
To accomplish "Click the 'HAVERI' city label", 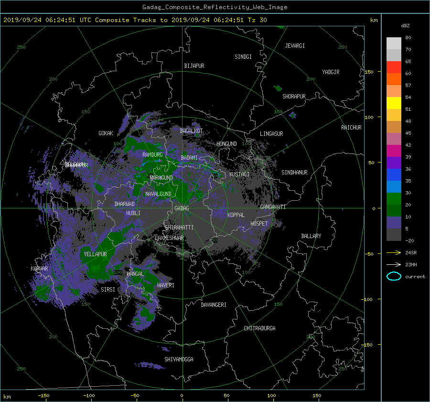I will pyautogui.click(x=166, y=285).
